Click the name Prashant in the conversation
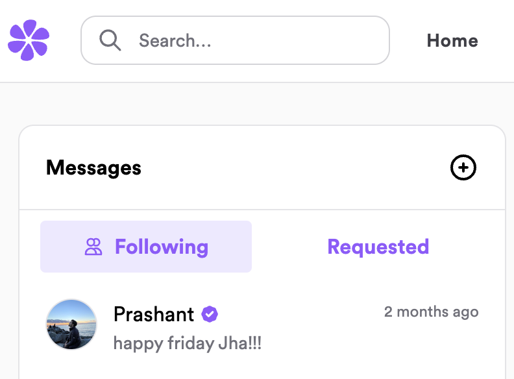 tap(154, 315)
